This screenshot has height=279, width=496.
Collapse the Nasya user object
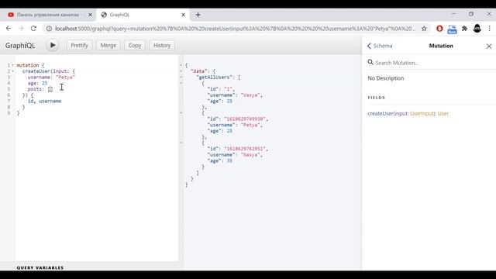click(181, 143)
